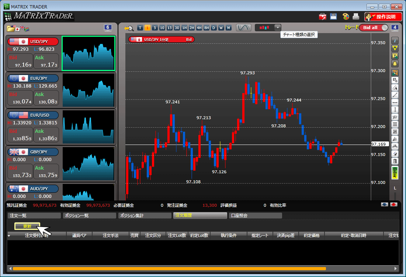Click the right scroll arrow of table
Screen dimensions: 406x277
click(395, 269)
